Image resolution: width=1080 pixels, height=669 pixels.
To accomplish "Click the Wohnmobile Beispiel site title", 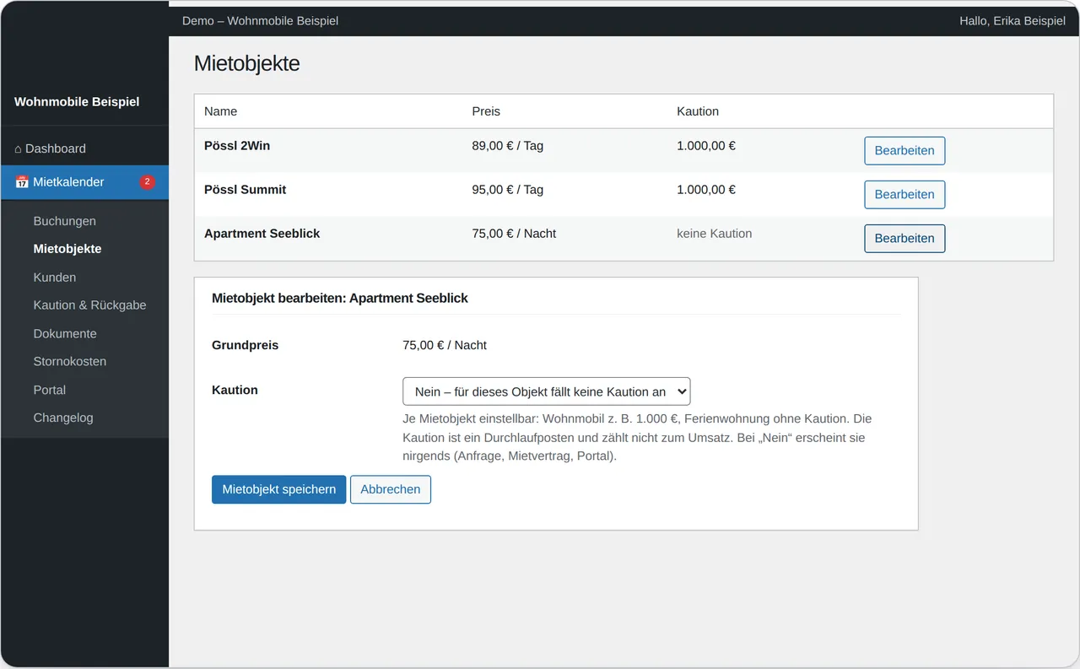I will [77, 101].
